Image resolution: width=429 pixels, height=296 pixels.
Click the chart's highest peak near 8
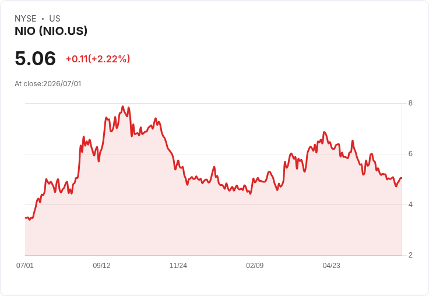pos(123,107)
